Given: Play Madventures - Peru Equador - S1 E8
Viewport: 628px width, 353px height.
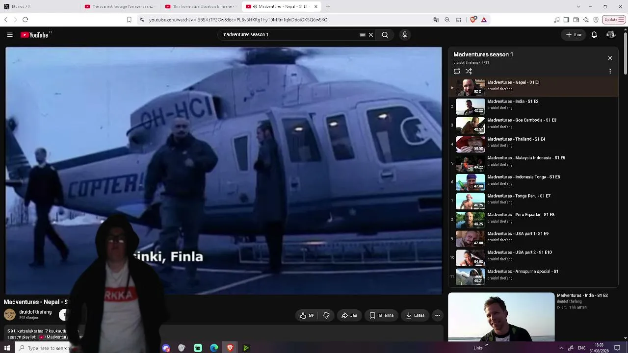Looking at the screenshot, I should click(x=534, y=220).
